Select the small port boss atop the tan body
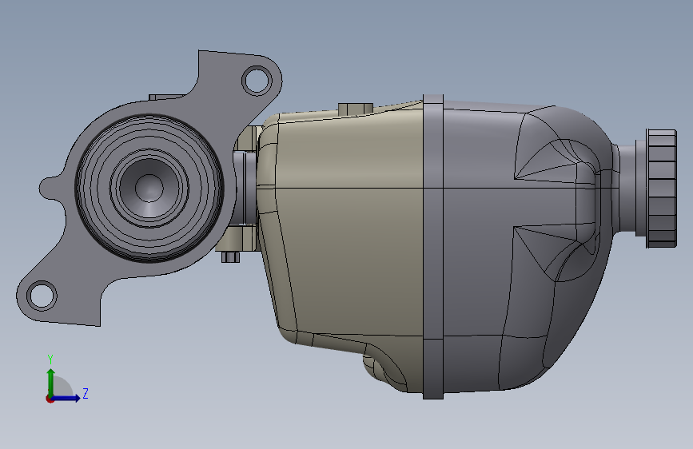The image size is (693, 449). click(x=356, y=109)
